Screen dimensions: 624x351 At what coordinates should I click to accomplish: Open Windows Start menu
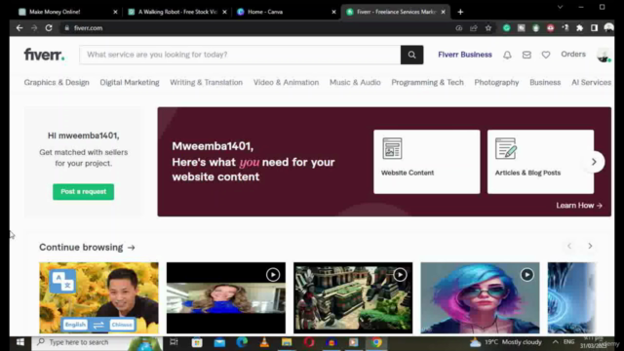(x=20, y=342)
